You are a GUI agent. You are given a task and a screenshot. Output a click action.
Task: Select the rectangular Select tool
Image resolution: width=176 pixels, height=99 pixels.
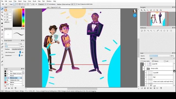point(2,34)
